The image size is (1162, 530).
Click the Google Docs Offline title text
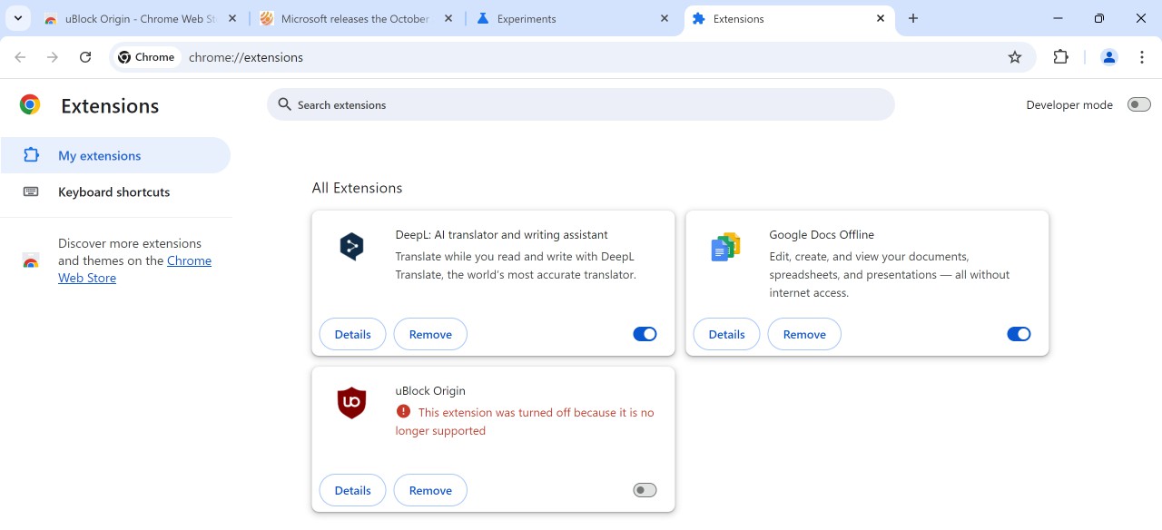[x=822, y=234]
